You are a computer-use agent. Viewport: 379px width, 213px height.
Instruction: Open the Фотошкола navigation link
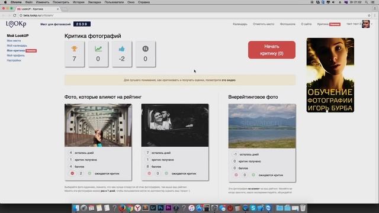[288, 24]
